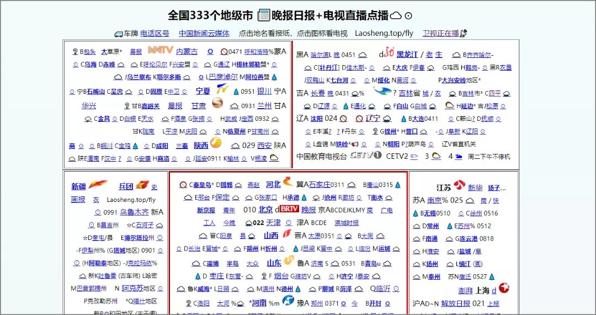This screenshot has width=596, height=315.
Task: Click the 西安 city link
Action: tap(264, 146)
